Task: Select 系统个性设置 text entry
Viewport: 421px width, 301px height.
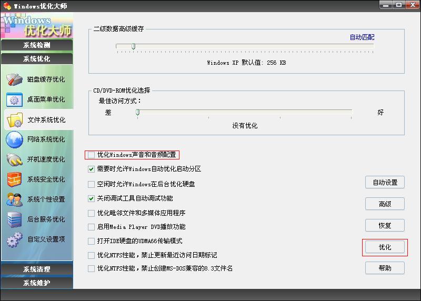Action: click(x=46, y=199)
